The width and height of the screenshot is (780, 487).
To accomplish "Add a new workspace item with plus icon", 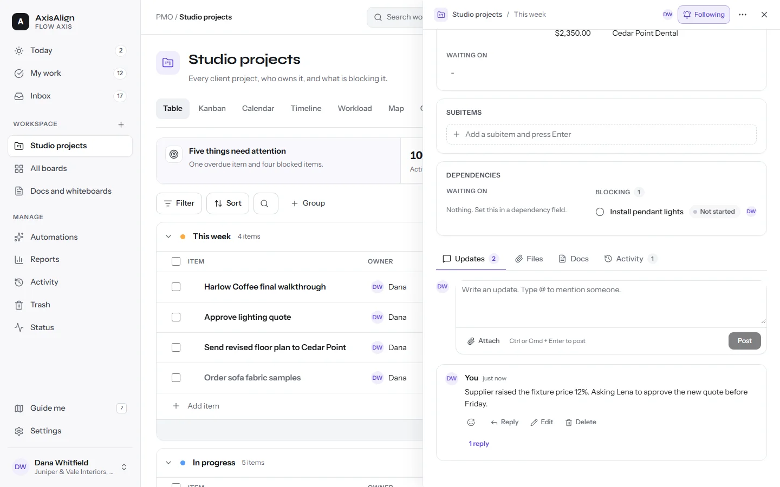I will (121, 124).
